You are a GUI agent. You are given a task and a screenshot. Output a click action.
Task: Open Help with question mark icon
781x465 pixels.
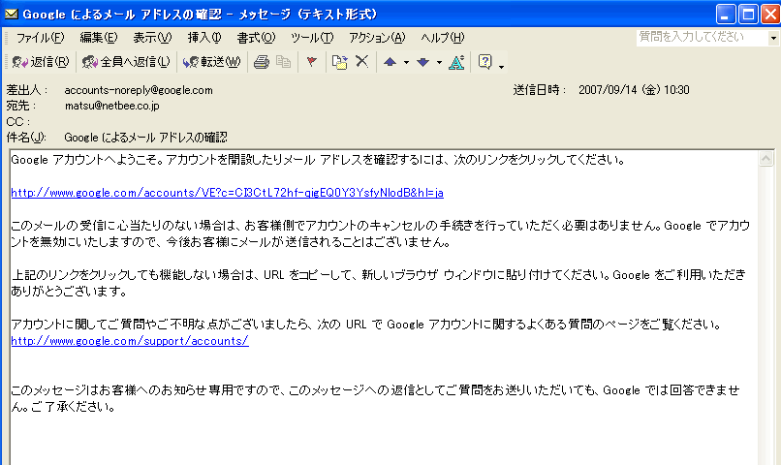[x=484, y=62]
